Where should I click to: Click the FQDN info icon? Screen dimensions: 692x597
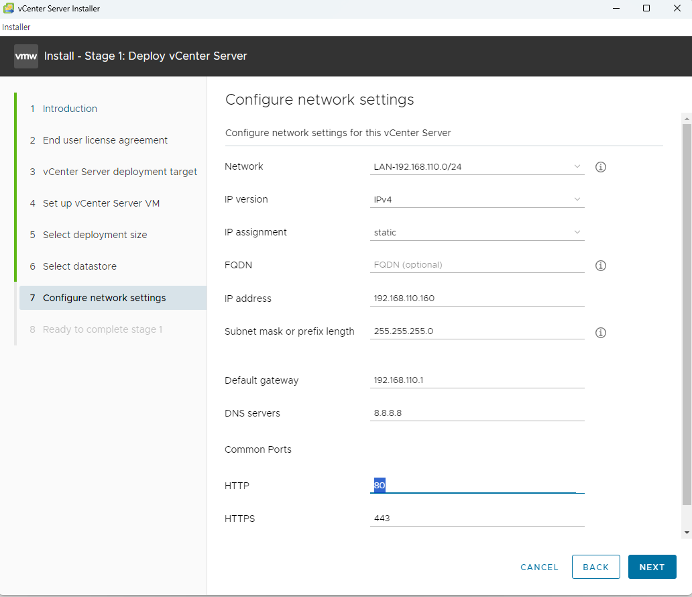coord(600,266)
